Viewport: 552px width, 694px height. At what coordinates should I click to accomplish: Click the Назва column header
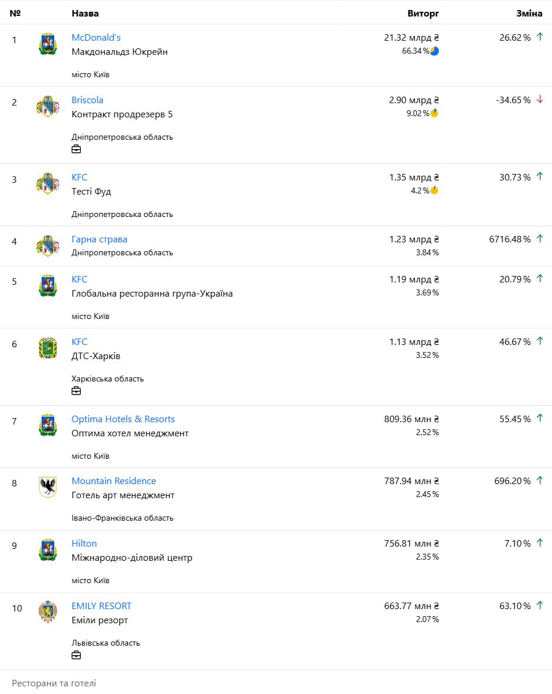pos(85,13)
